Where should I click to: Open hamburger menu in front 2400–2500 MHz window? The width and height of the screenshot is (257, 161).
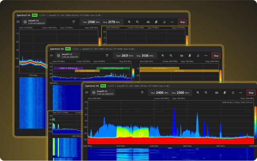point(86,93)
